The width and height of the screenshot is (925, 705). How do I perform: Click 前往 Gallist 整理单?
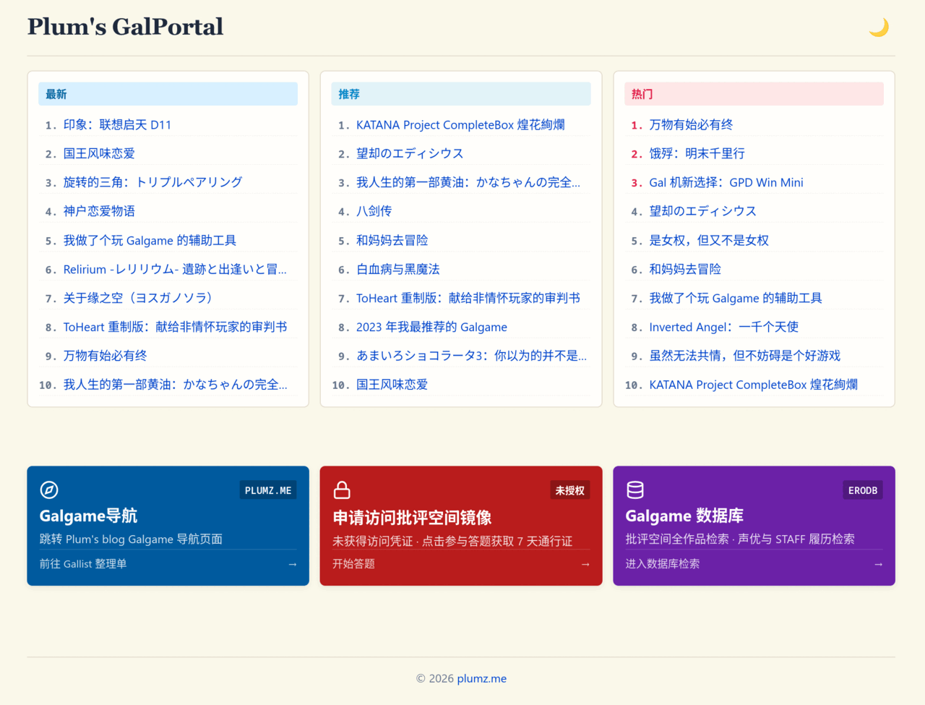pyautogui.click(x=83, y=564)
